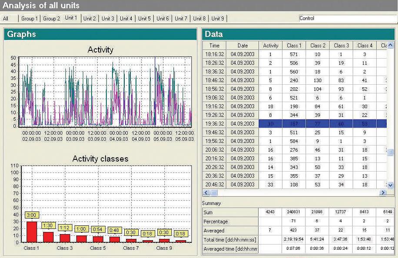Click the total time value 2:19:19:54

[x=293, y=239]
